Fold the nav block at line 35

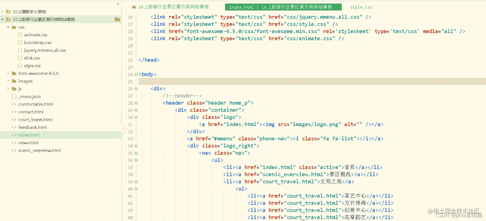[x=136, y=153]
